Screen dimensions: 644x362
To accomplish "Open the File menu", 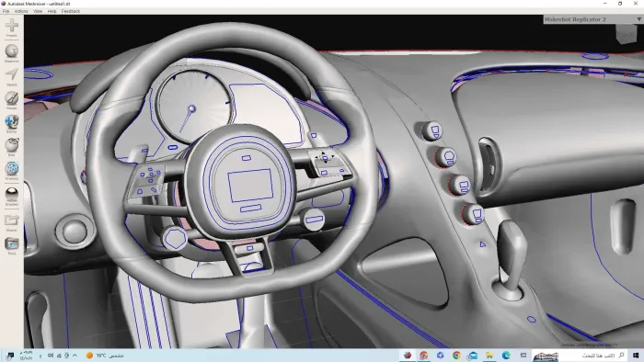I will pos(6,11).
